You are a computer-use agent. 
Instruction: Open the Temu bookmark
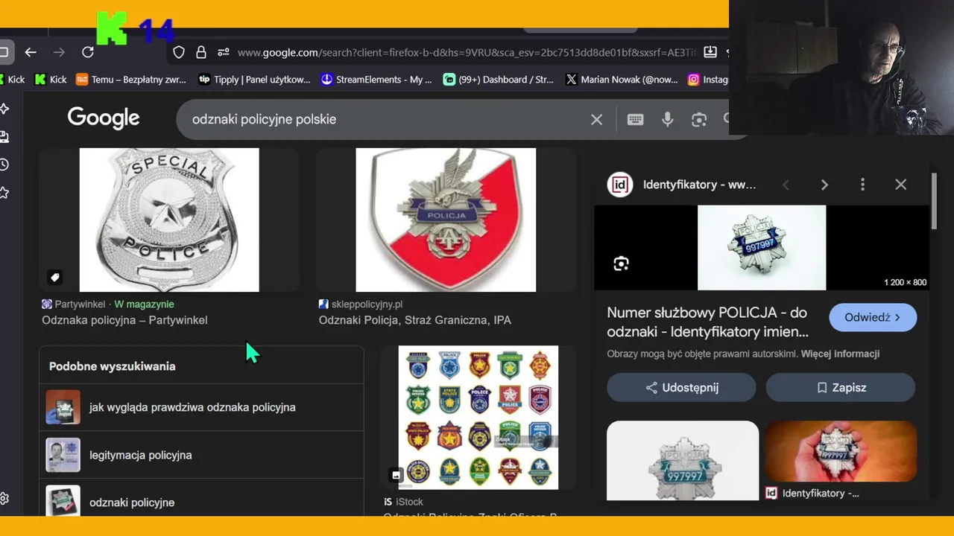[130, 80]
